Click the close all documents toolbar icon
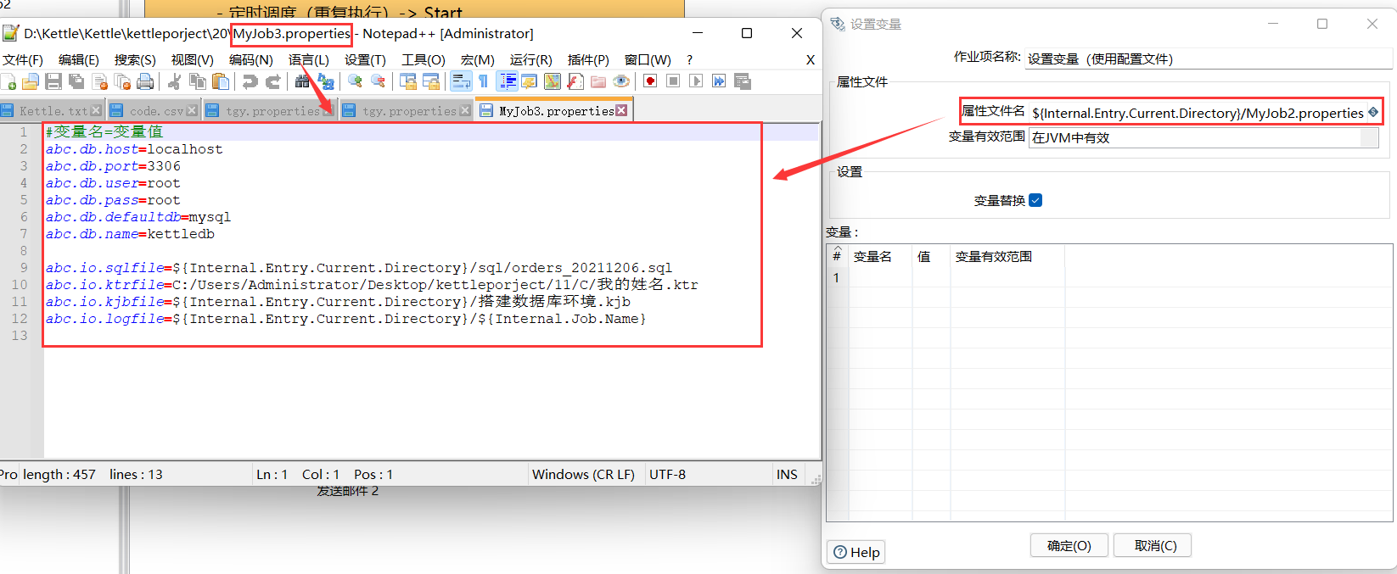This screenshot has width=1397, height=574. coord(123,81)
